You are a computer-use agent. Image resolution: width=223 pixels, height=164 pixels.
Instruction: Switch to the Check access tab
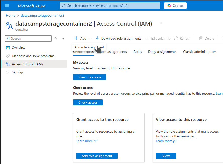[x=83, y=52]
